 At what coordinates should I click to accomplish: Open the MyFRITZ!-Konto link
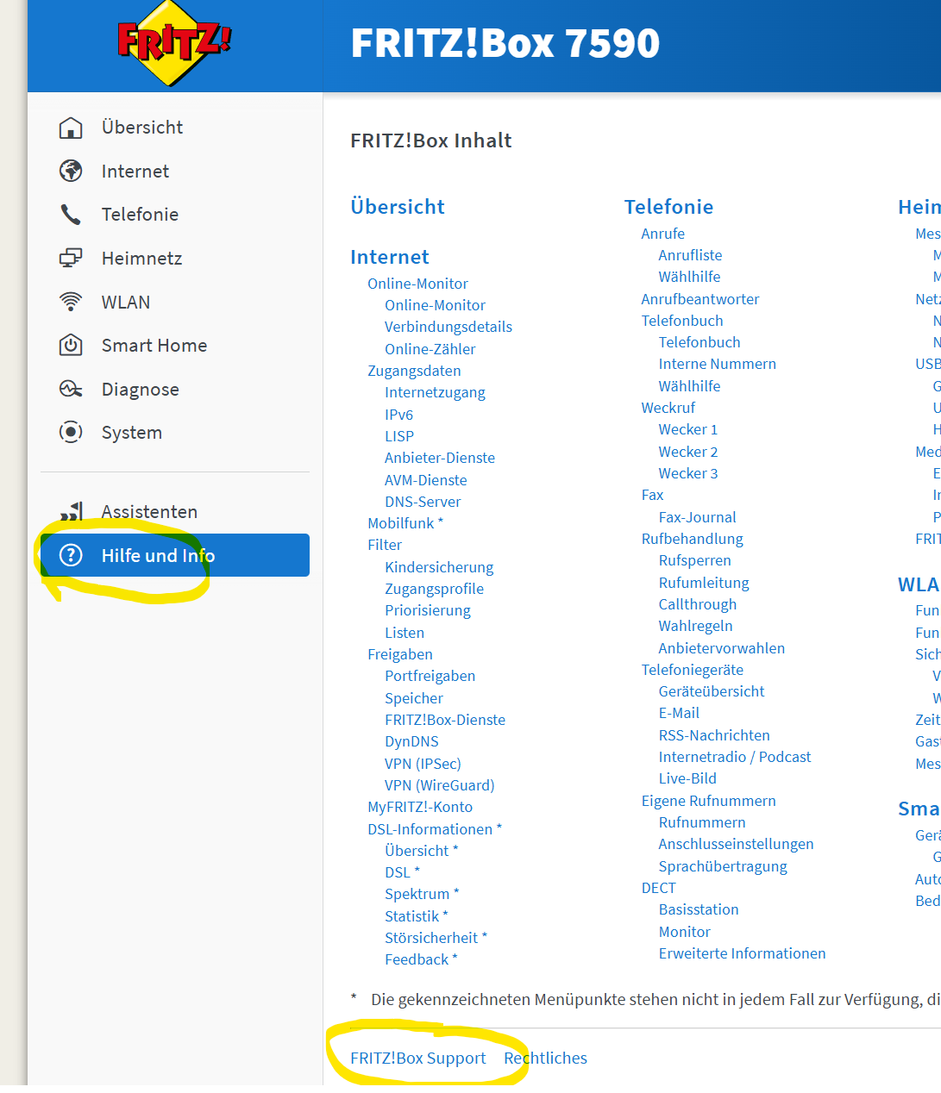coord(420,807)
